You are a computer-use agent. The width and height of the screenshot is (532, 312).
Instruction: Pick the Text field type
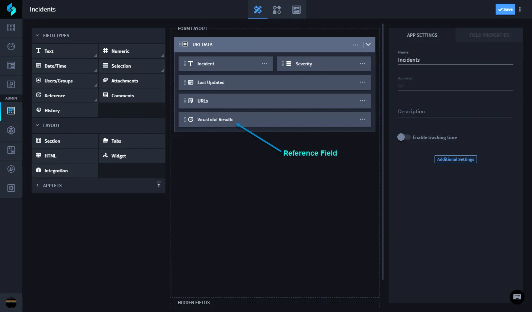tap(65, 51)
